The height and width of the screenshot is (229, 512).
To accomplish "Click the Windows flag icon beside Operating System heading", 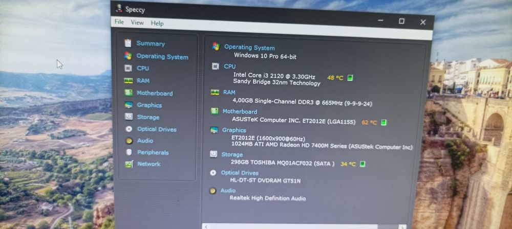I will coord(216,46).
